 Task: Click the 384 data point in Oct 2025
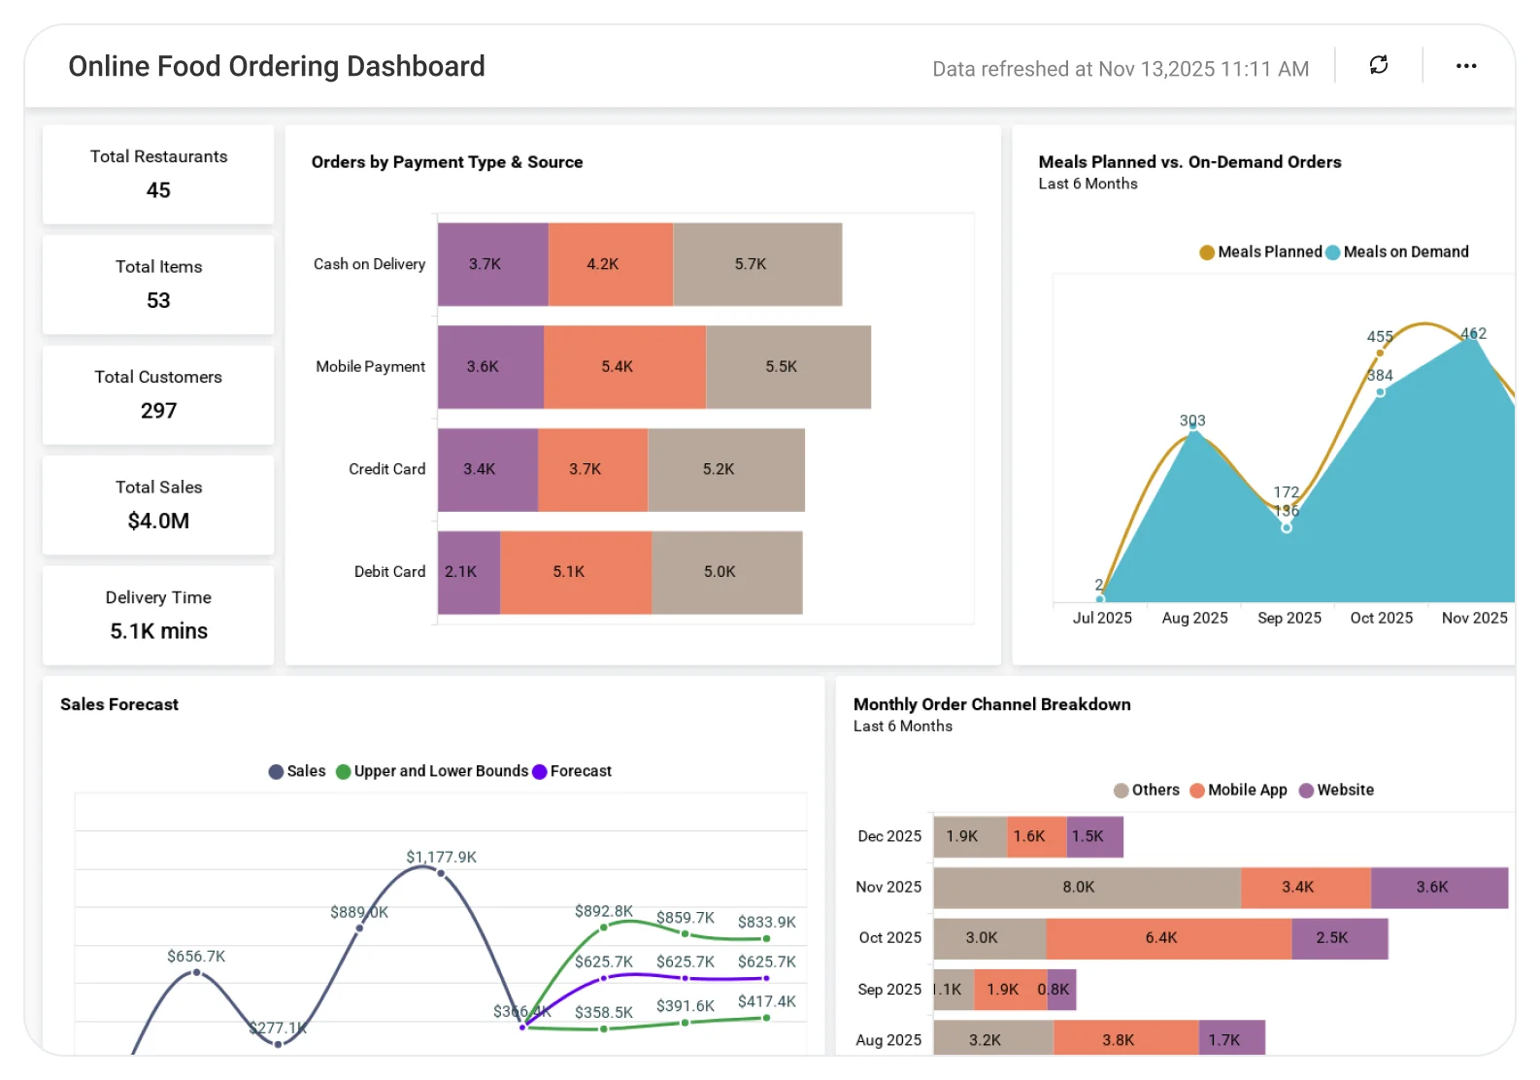[x=1380, y=392]
